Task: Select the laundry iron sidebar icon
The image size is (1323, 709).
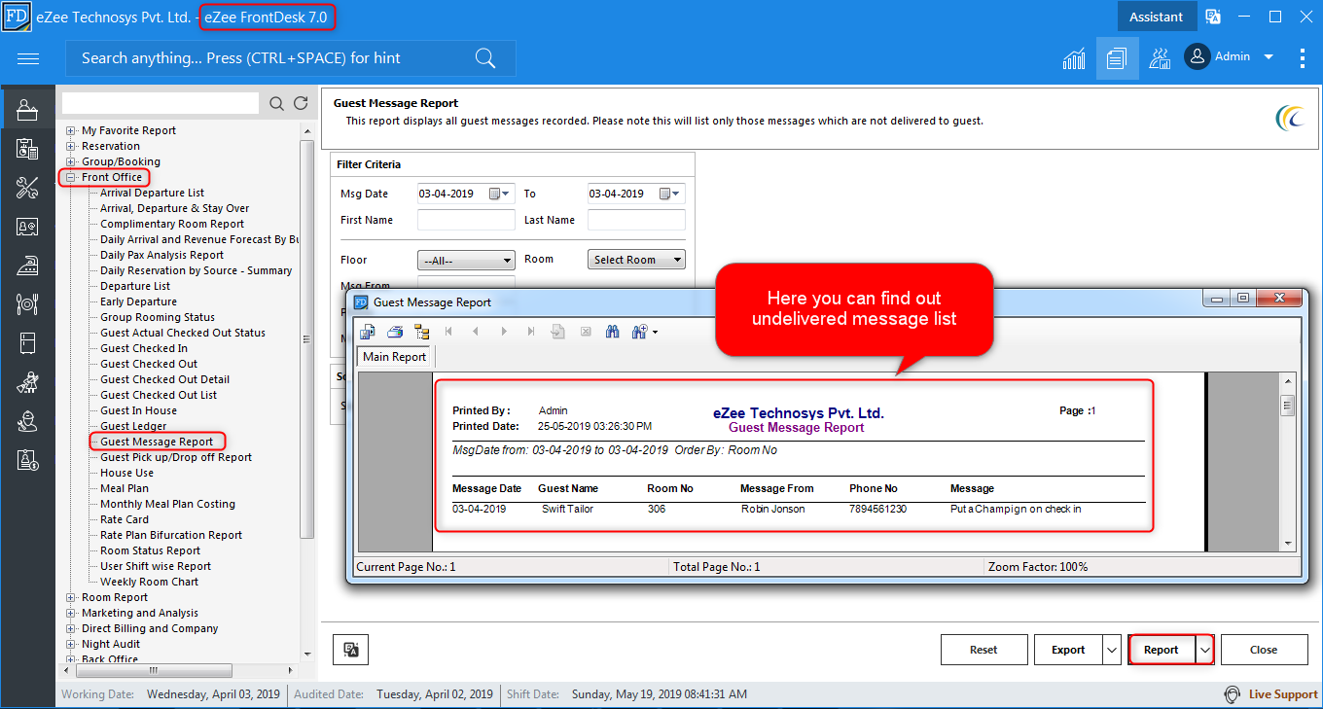Action: tap(27, 266)
